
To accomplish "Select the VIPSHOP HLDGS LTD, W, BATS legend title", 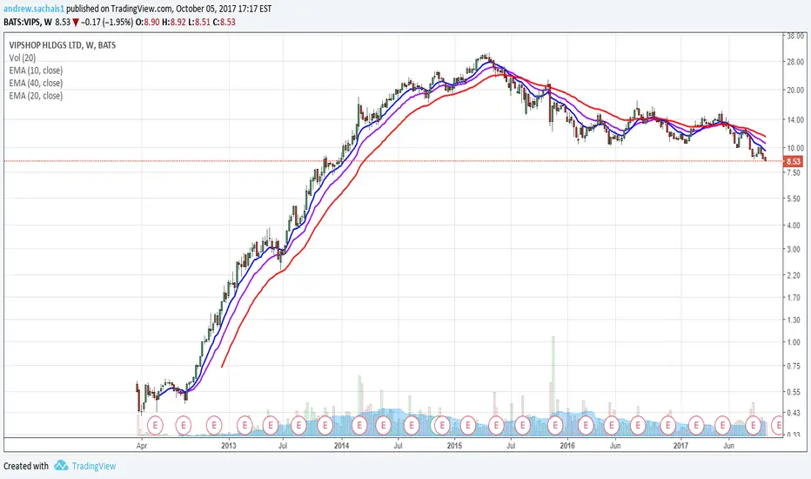I will tap(63, 45).
